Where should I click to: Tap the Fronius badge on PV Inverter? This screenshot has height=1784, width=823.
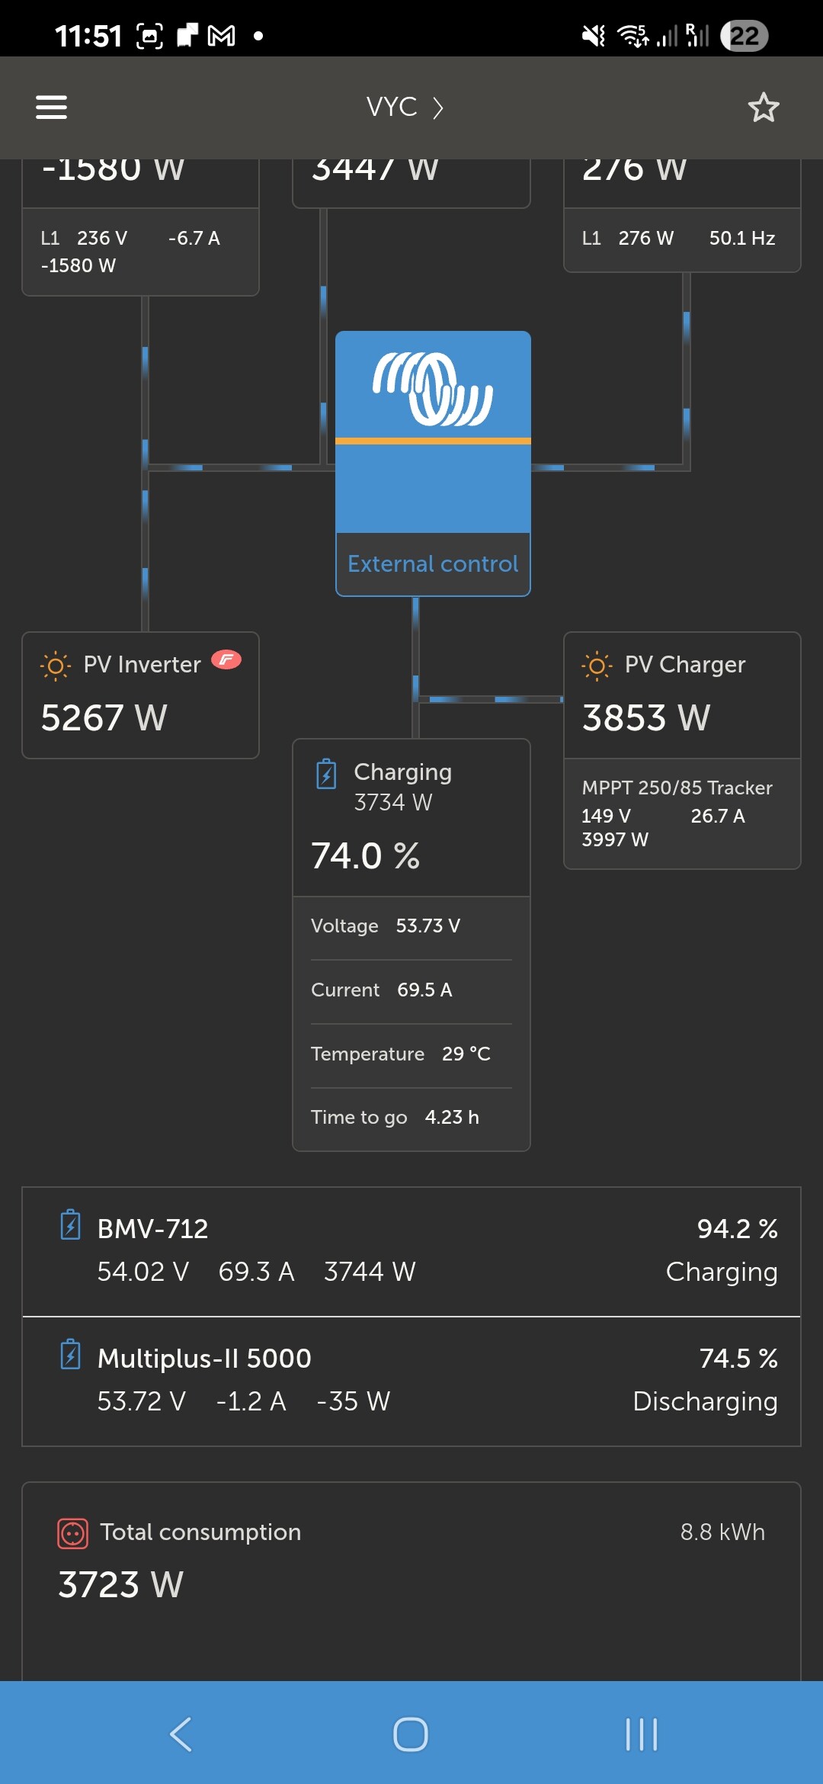226,660
